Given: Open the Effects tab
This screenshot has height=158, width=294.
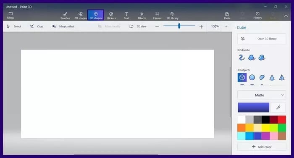Looking at the screenshot, I should pos(142,16).
